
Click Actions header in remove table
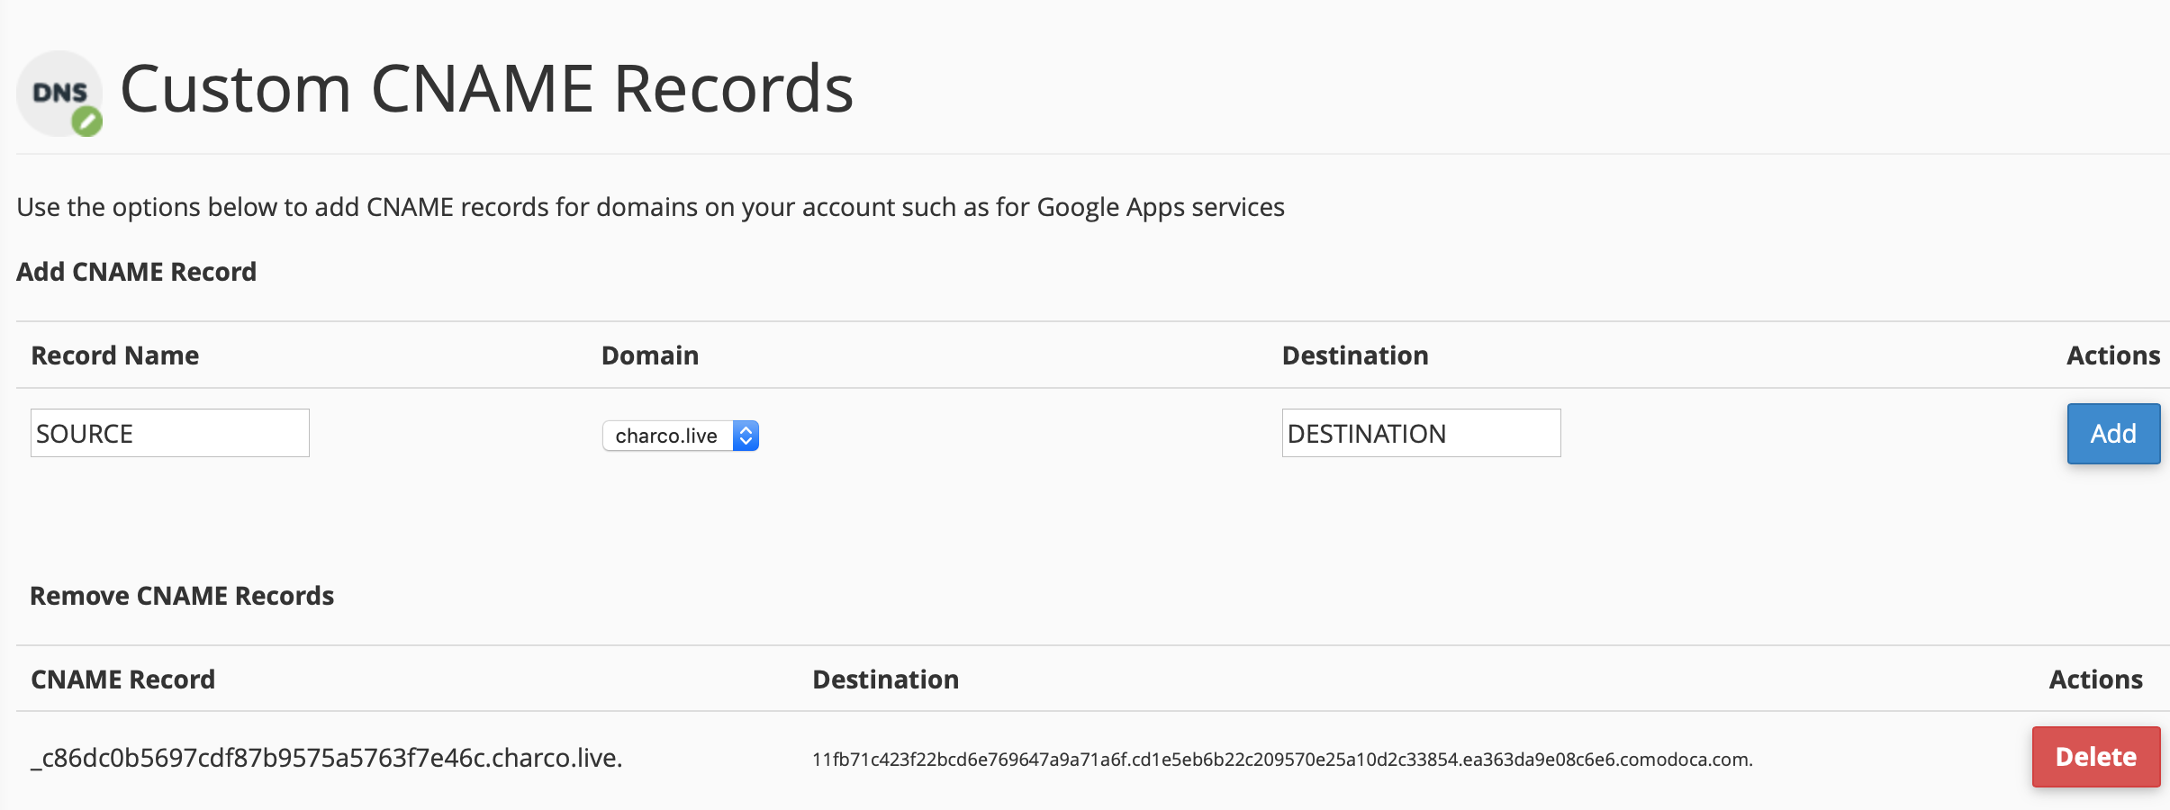point(2095,679)
